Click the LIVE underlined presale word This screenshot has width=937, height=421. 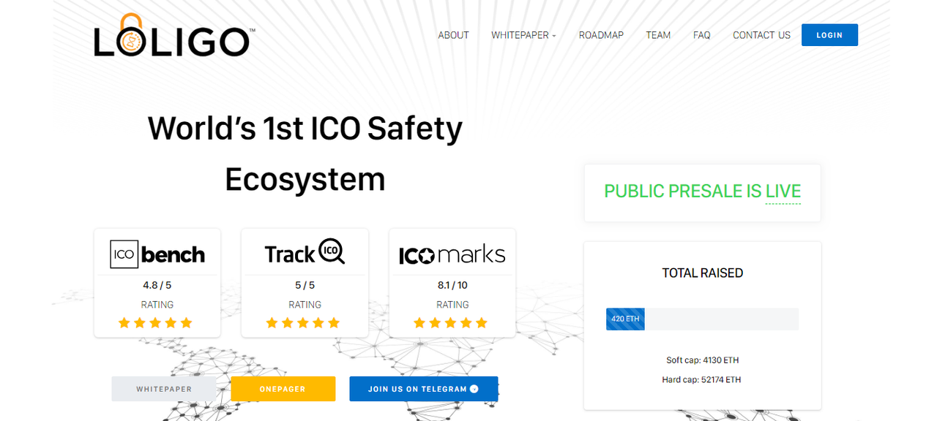(783, 191)
